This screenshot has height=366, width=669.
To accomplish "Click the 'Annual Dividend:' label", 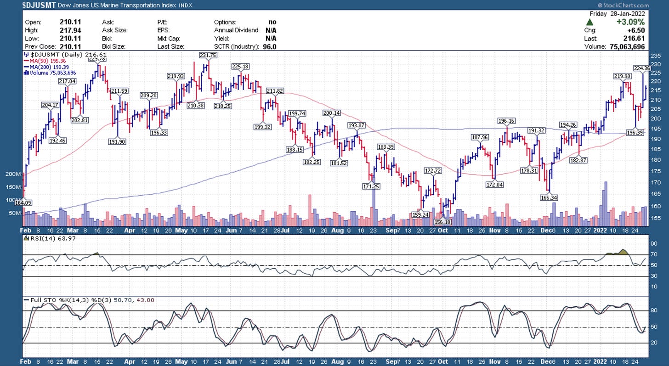I will coord(237,30).
